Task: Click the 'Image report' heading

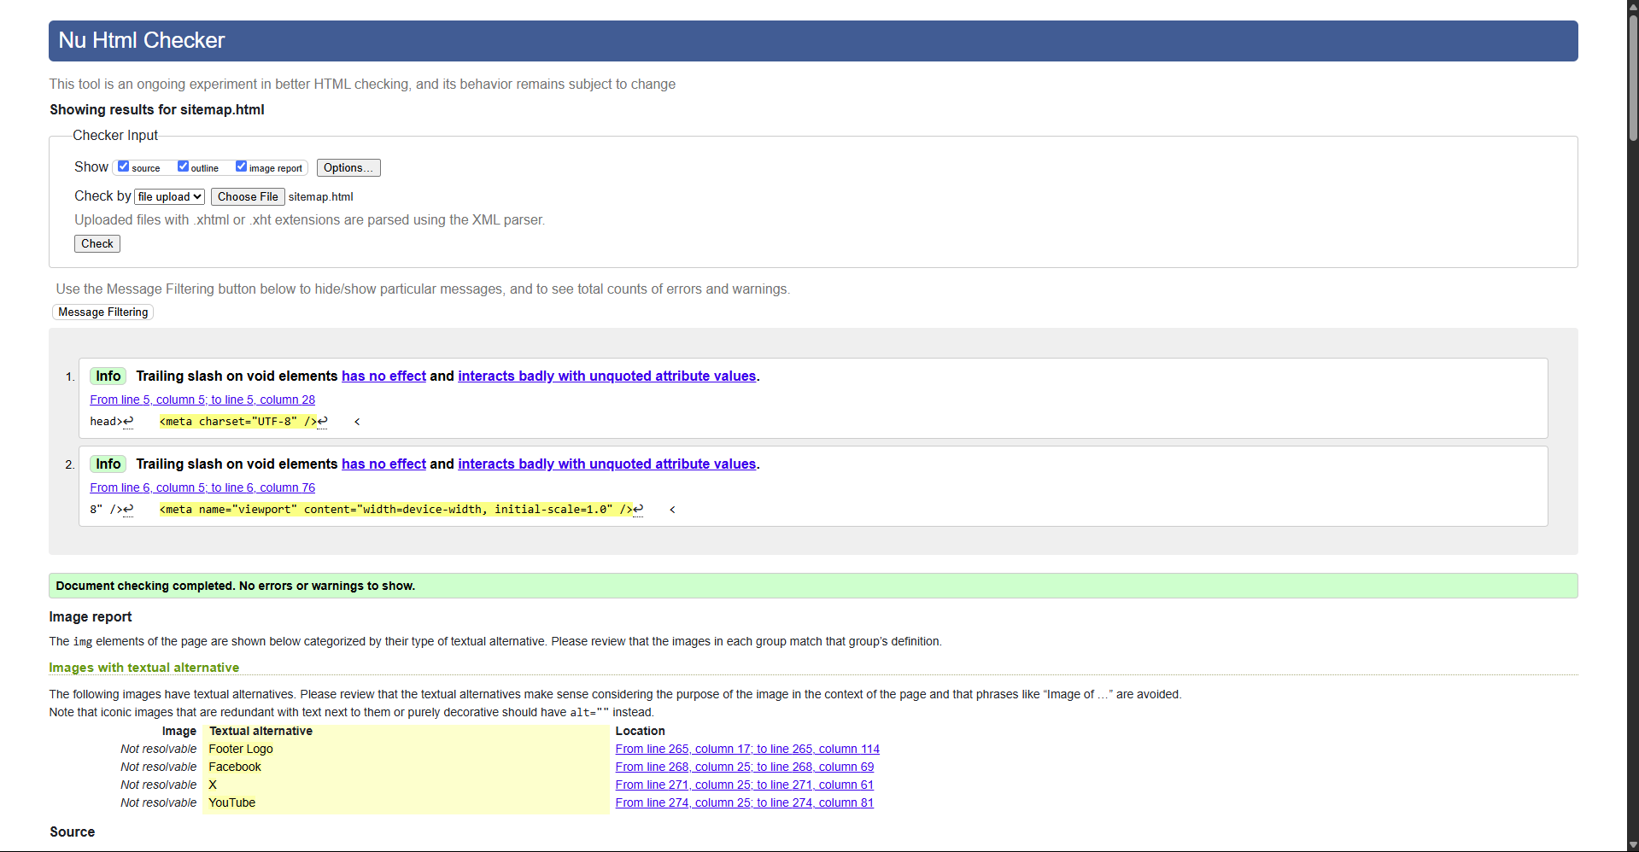Action: point(91,617)
